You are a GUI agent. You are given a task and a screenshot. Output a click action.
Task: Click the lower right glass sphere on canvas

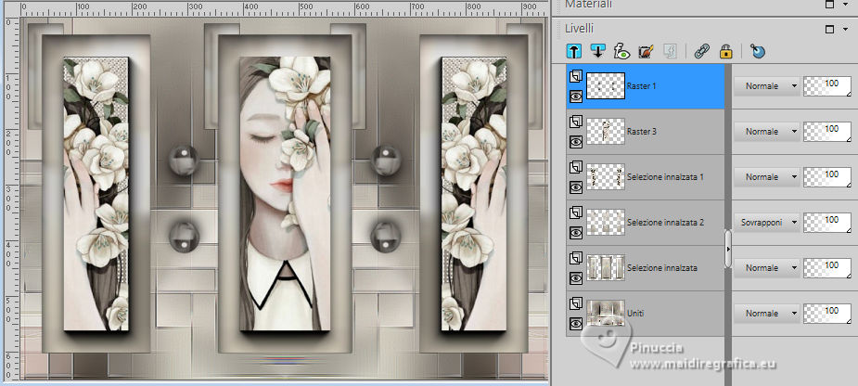coord(386,238)
